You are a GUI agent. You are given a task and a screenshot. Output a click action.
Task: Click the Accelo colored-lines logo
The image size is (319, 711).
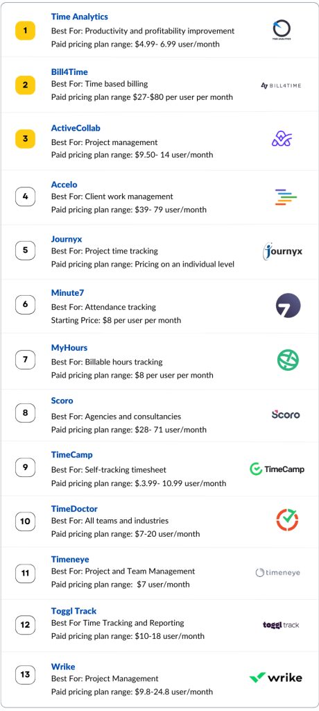[286, 196]
